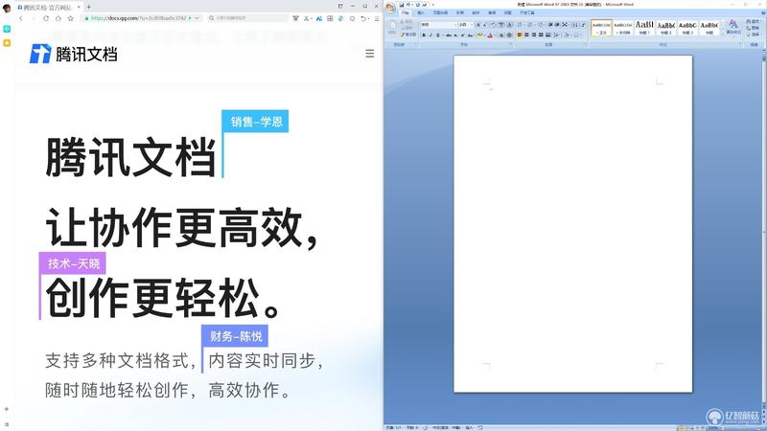Click inside the blank Word document page
The width and height of the screenshot is (767, 431).
point(572,223)
